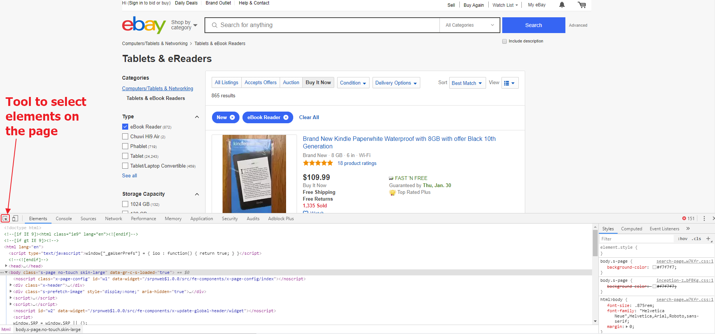Screen dimensions: 715x334
Task: Click the FAST 'N FREE truck icon
Action: tap(391, 178)
